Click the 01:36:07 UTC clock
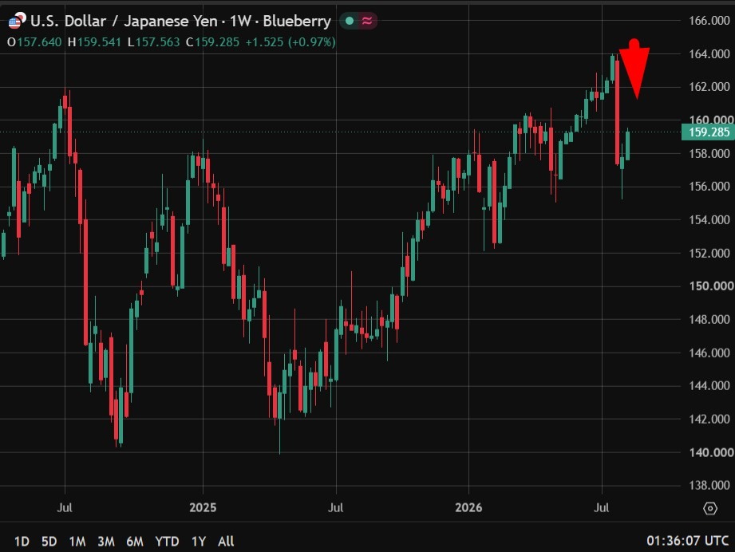This screenshot has height=552, width=735. 687,541
